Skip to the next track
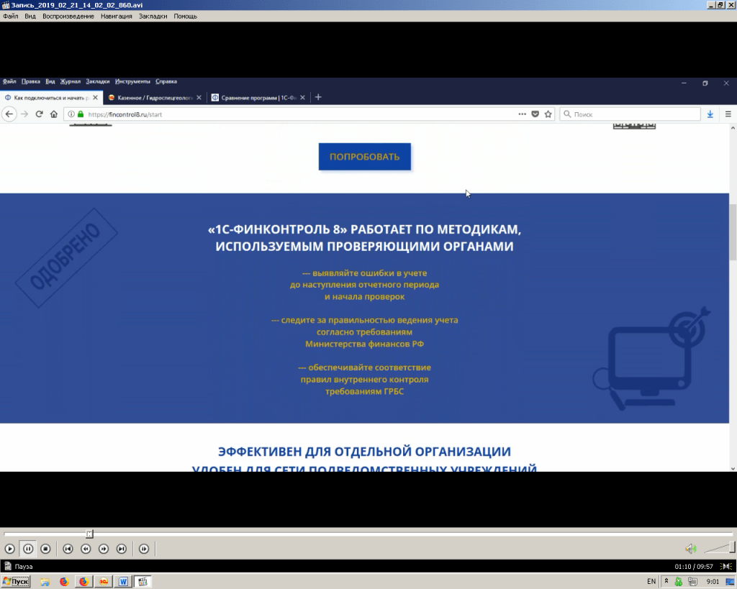This screenshot has height=589, width=737. pyautogui.click(x=122, y=549)
